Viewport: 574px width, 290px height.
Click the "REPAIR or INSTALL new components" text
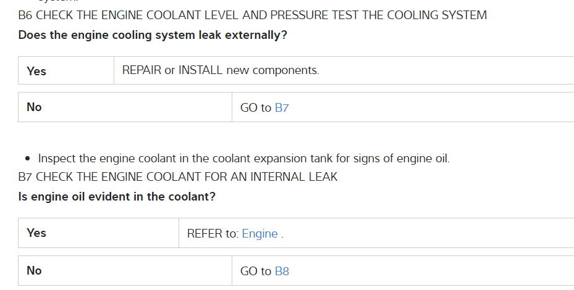click(221, 70)
